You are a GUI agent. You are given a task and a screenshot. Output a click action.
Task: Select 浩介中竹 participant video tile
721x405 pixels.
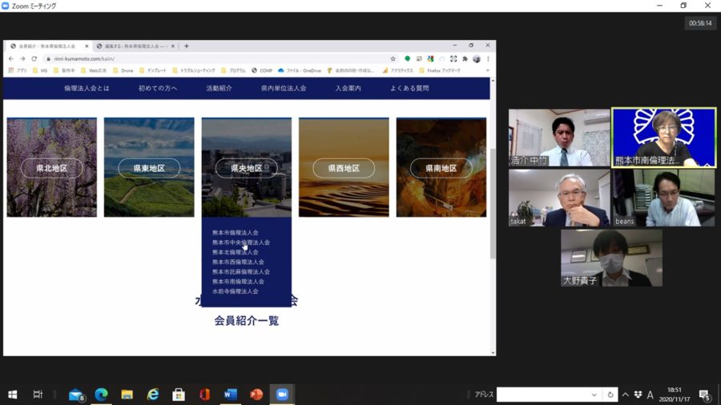pyautogui.click(x=559, y=138)
